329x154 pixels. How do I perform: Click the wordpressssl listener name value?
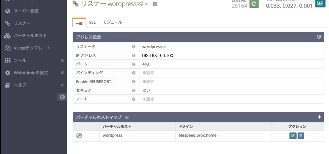pos(154,47)
